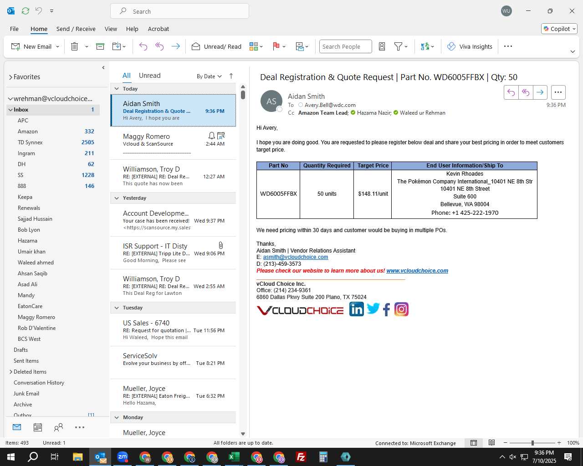Click the Filter Email funnel icon
Screen dimensions: 583x466
pos(398,46)
